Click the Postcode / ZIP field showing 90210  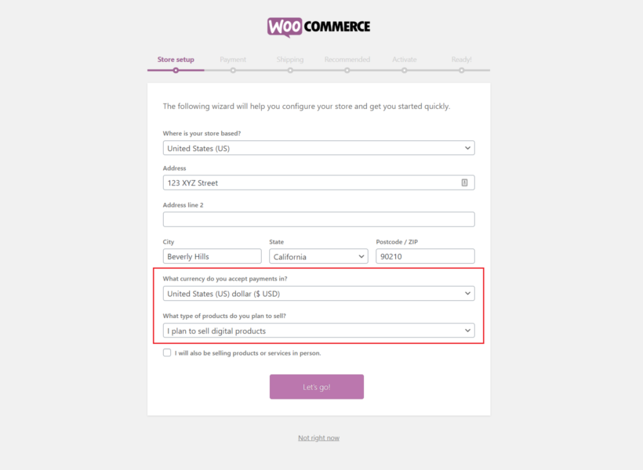(424, 255)
